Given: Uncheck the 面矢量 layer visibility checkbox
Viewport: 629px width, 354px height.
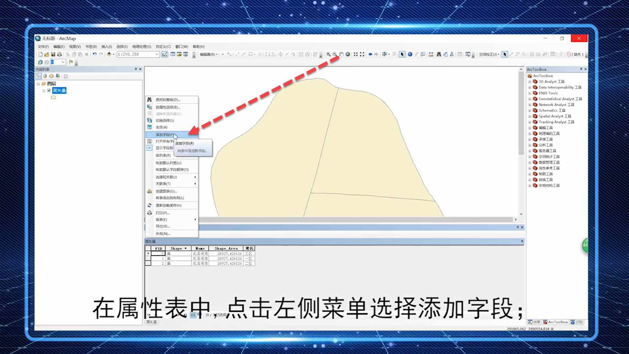Looking at the screenshot, I should [49, 91].
